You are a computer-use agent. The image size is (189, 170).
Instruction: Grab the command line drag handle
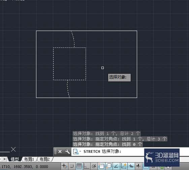tap(56, 151)
